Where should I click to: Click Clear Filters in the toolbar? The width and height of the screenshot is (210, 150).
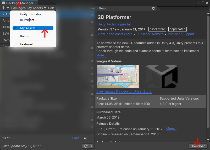click(x=97, y=8)
